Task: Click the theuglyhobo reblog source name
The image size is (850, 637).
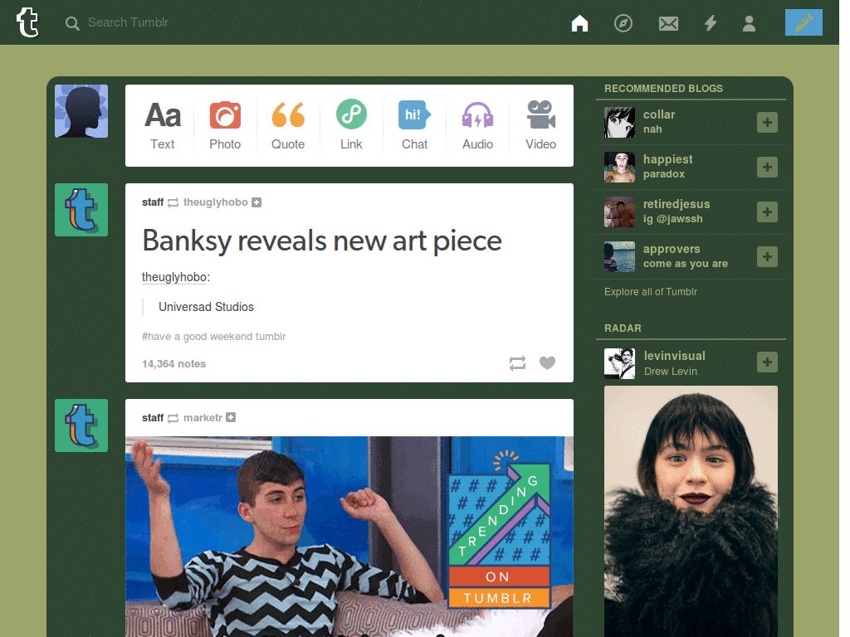Action: tap(215, 202)
